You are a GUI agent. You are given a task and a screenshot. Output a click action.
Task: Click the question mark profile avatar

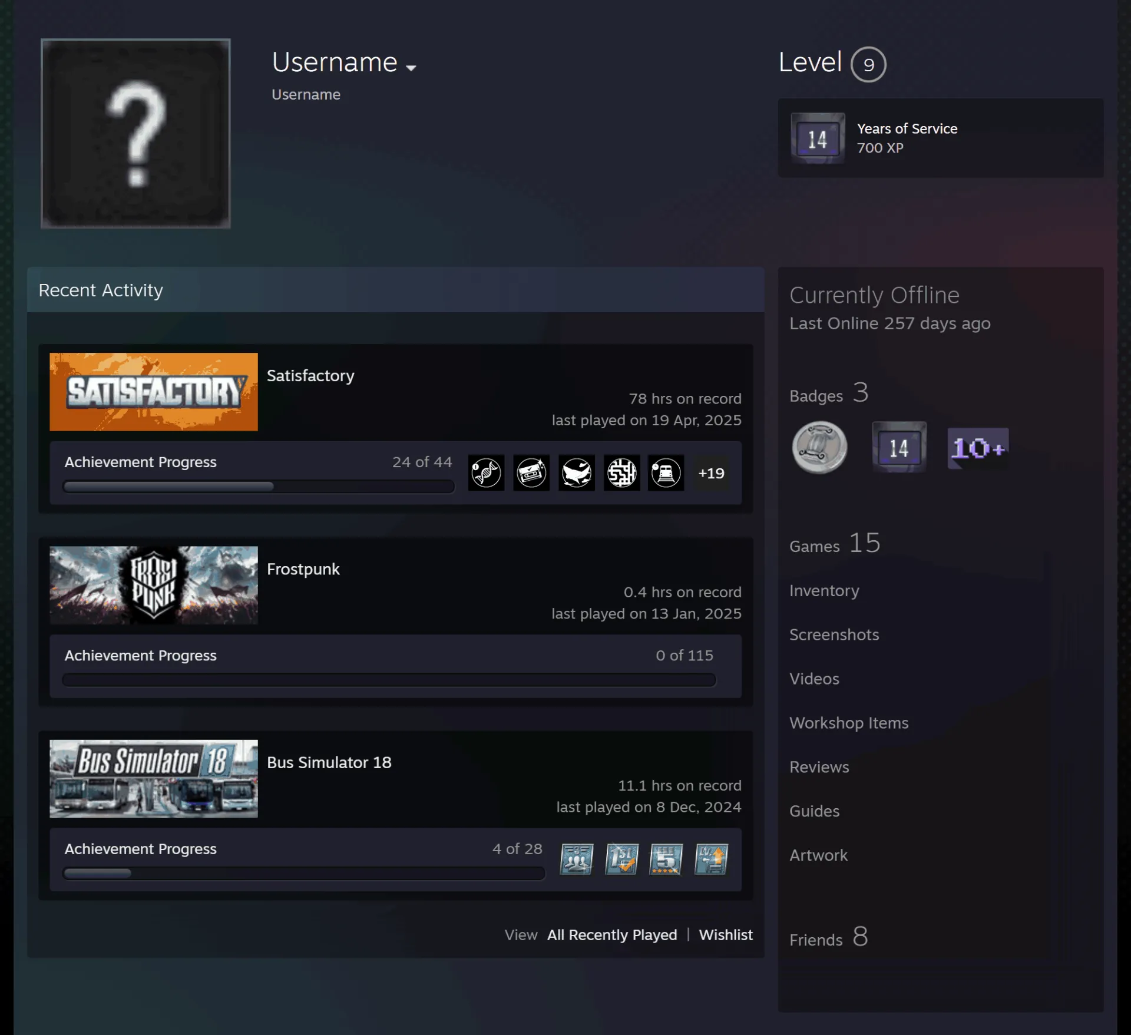(x=135, y=133)
